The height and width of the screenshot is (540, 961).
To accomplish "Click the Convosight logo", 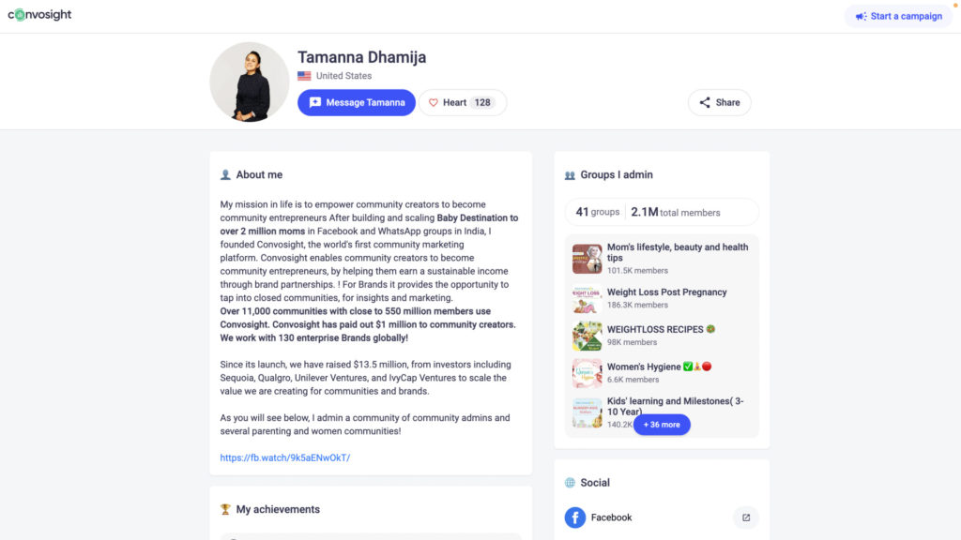I will pos(39,15).
